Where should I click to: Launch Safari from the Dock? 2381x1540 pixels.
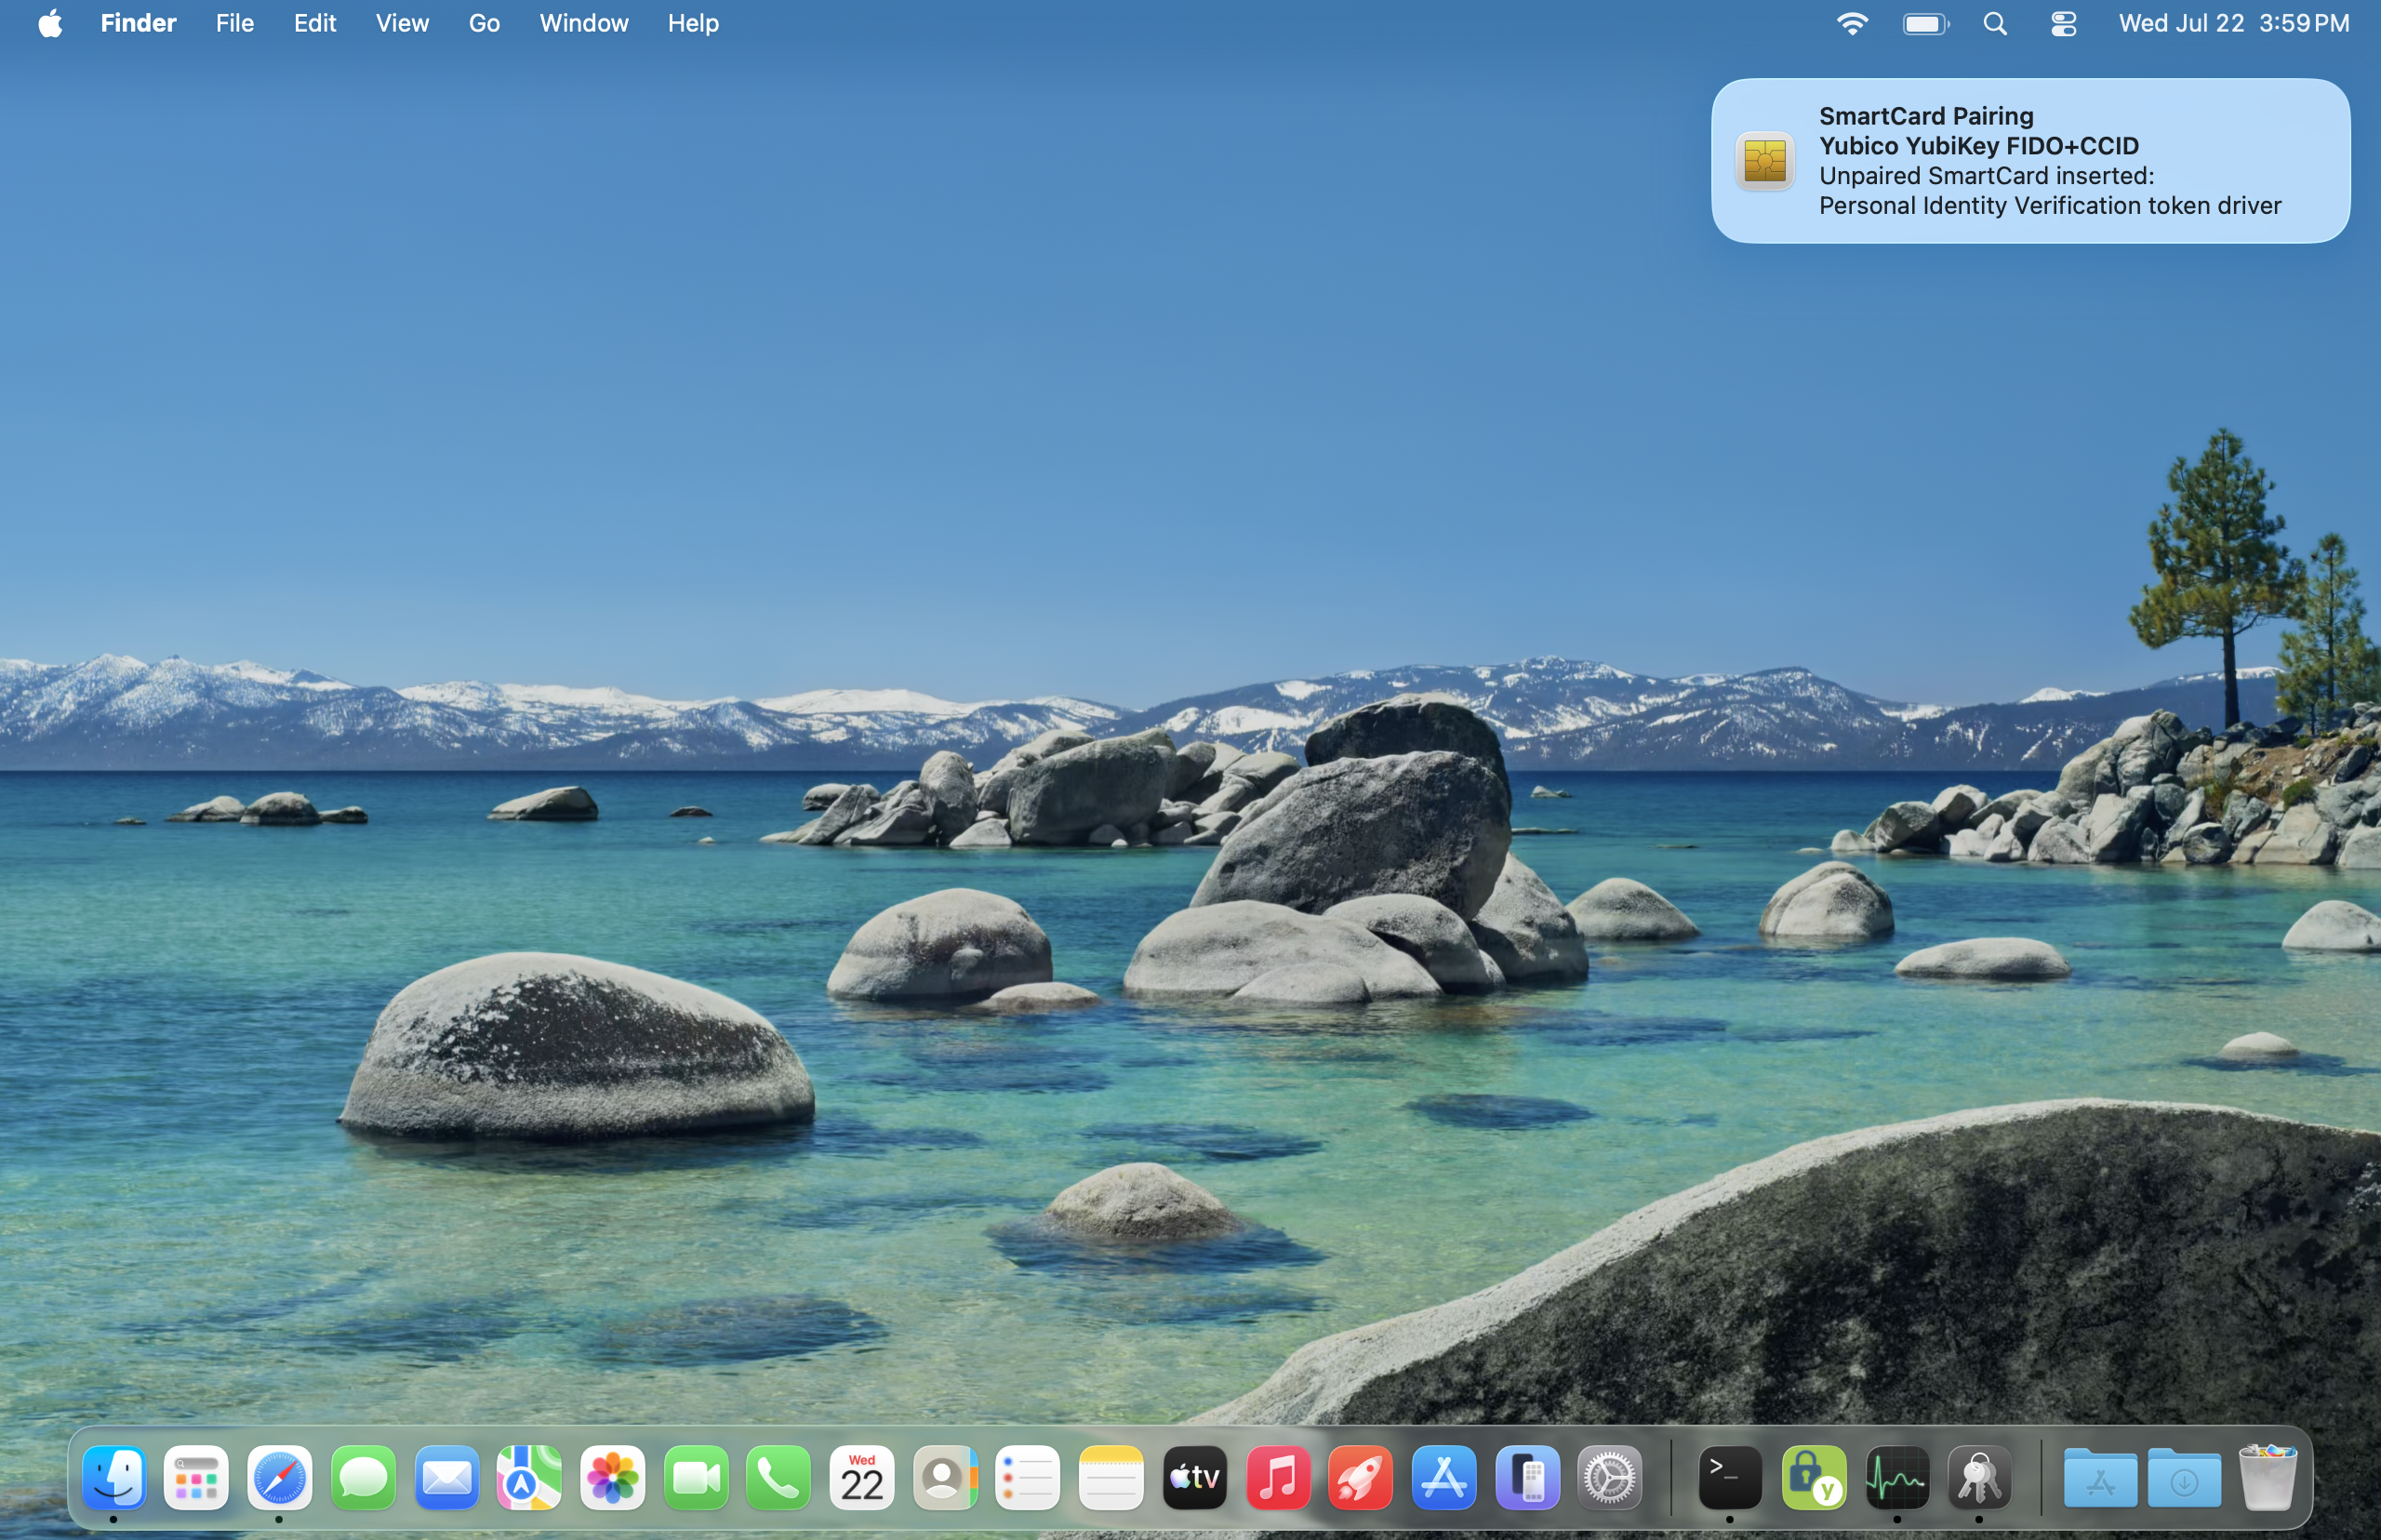coord(279,1477)
